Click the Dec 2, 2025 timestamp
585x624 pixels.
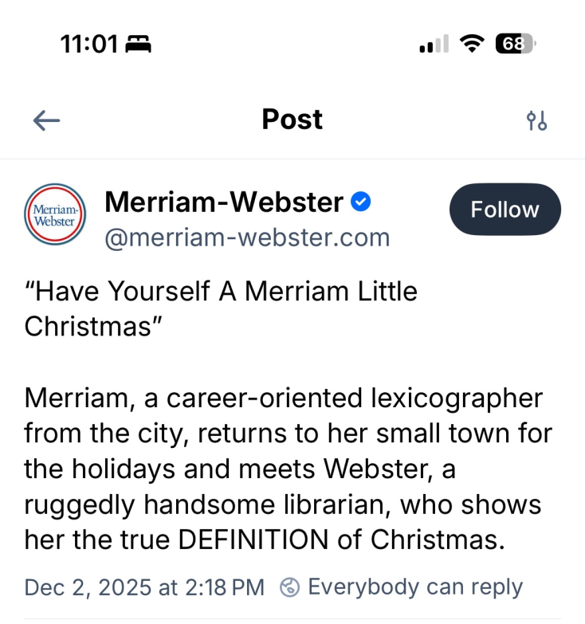pyautogui.click(x=144, y=587)
